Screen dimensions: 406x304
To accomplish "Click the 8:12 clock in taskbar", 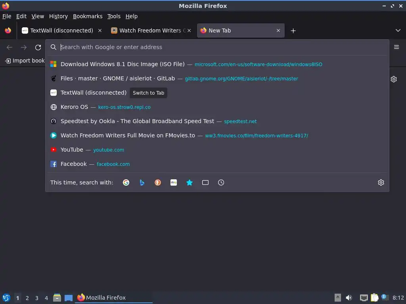I will (398, 298).
